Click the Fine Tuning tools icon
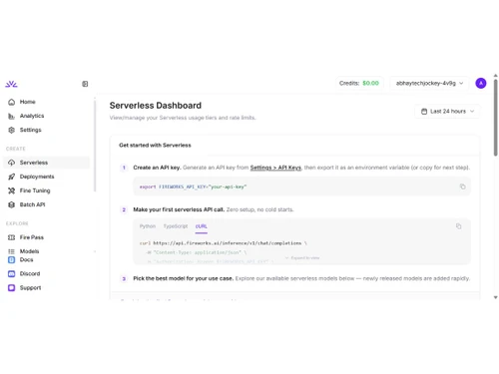This screenshot has width=499, height=374. pos(11,190)
